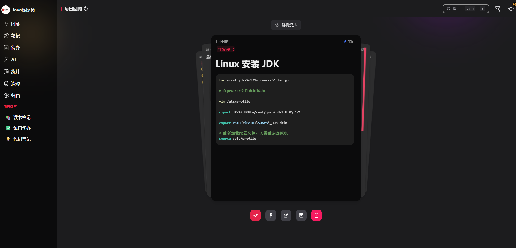Edit the note with pencil button
This screenshot has width=516, height=248.
(x=286, y=215)
